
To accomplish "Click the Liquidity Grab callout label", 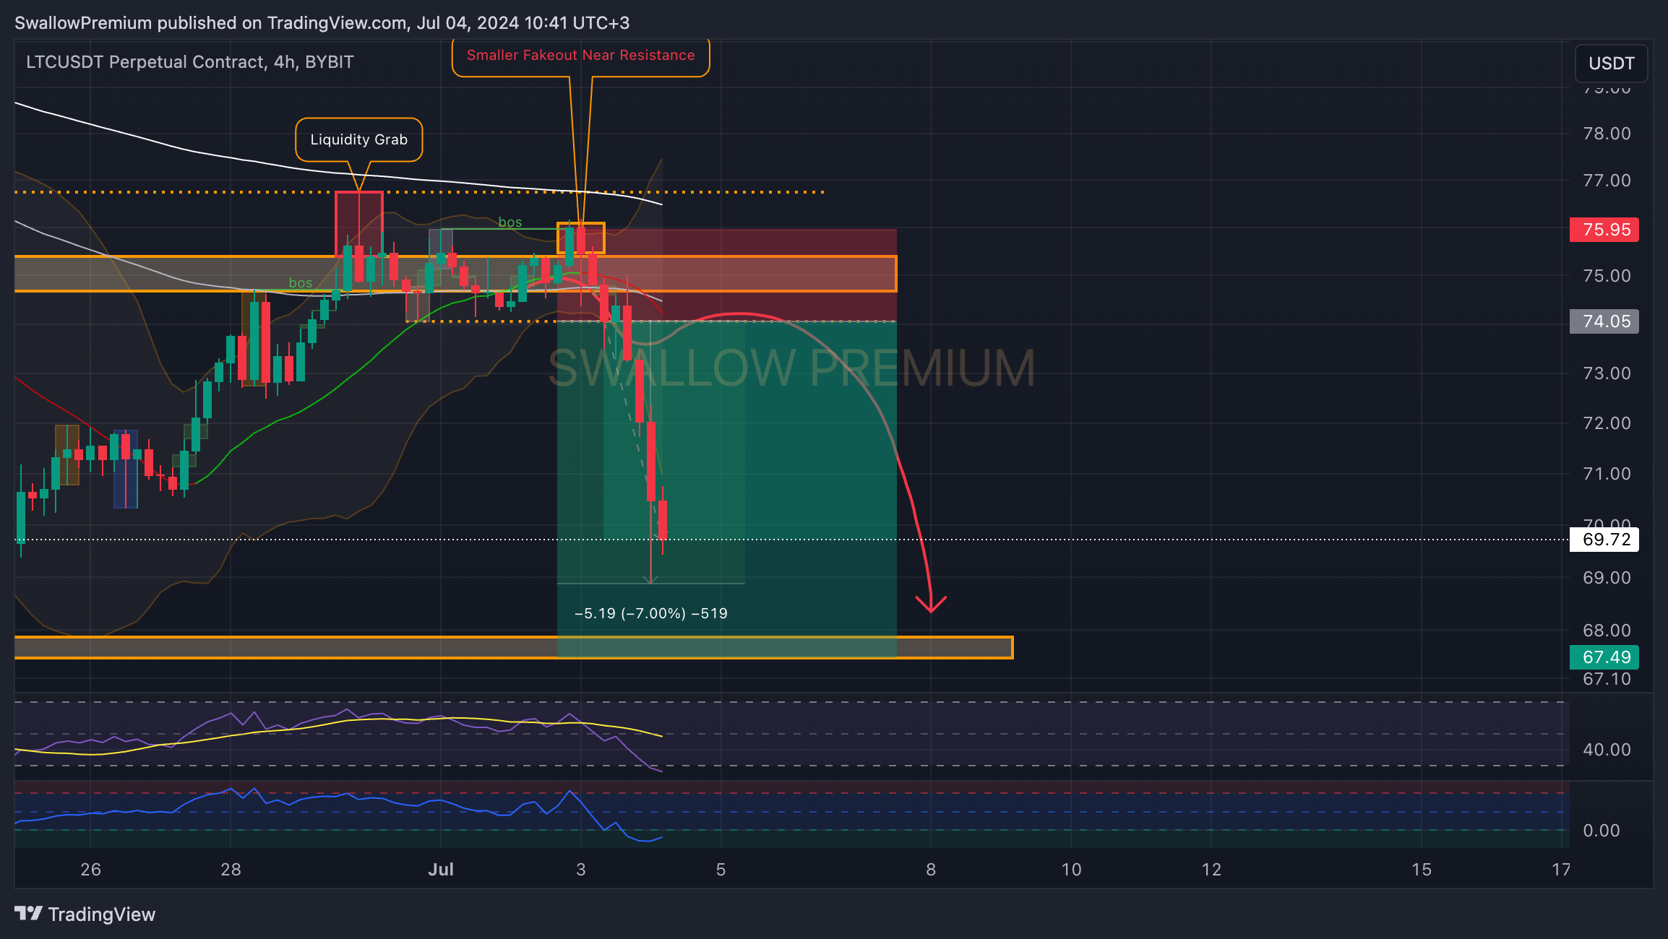I will coord(359,139).
